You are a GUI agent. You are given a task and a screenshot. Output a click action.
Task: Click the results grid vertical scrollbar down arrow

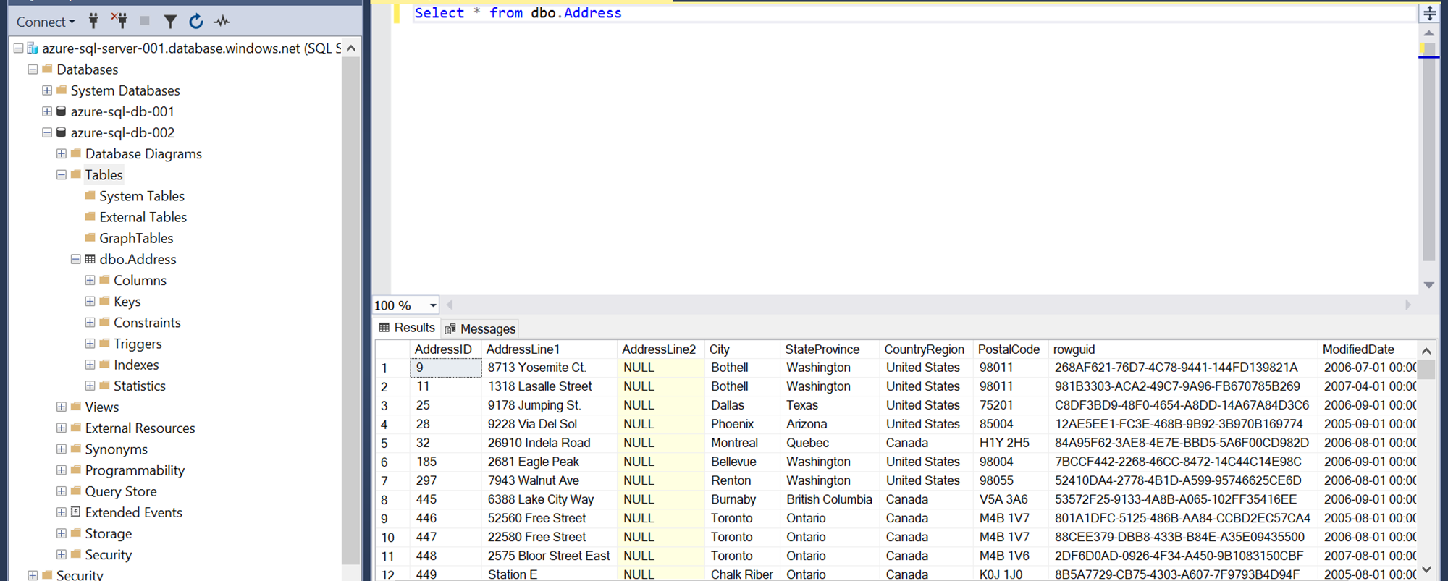[1426, 569]
